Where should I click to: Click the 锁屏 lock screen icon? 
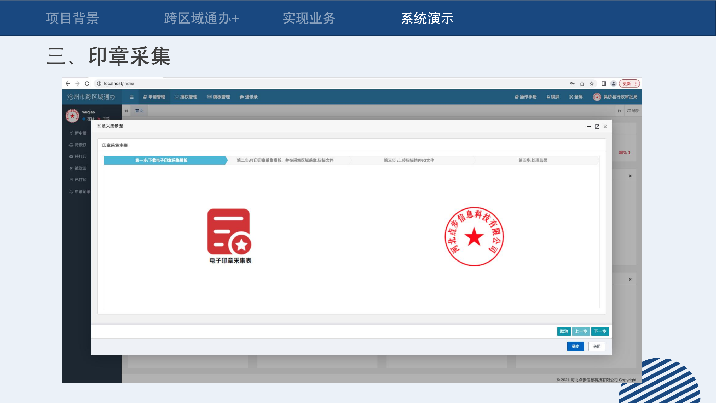(553, 97)
